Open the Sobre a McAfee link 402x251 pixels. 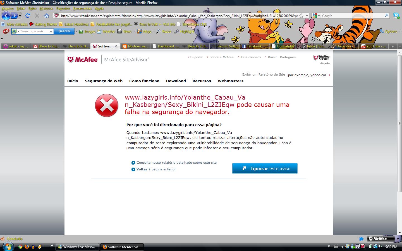point(221,57)
